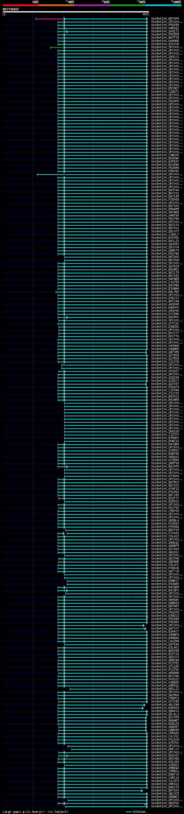
Task: Select hit UniRef100_P82888
Action: (165, 168)
